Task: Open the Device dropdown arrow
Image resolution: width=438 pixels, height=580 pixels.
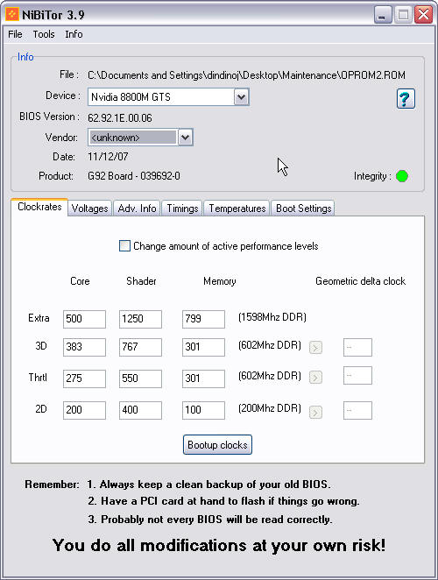Action: 241,97
